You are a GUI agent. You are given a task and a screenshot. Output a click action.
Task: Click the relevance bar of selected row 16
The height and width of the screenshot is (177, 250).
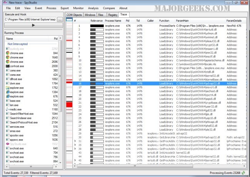click(97, 83)
